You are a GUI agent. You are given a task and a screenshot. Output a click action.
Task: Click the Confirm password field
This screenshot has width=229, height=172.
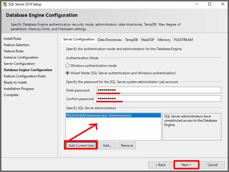tap(159, 99)
